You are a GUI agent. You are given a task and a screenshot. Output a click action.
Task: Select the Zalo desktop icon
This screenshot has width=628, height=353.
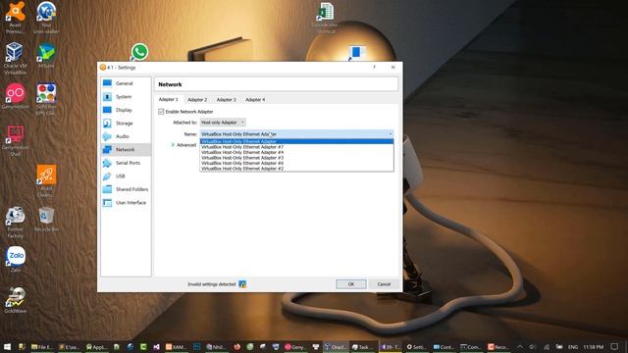tap(16, 259)
